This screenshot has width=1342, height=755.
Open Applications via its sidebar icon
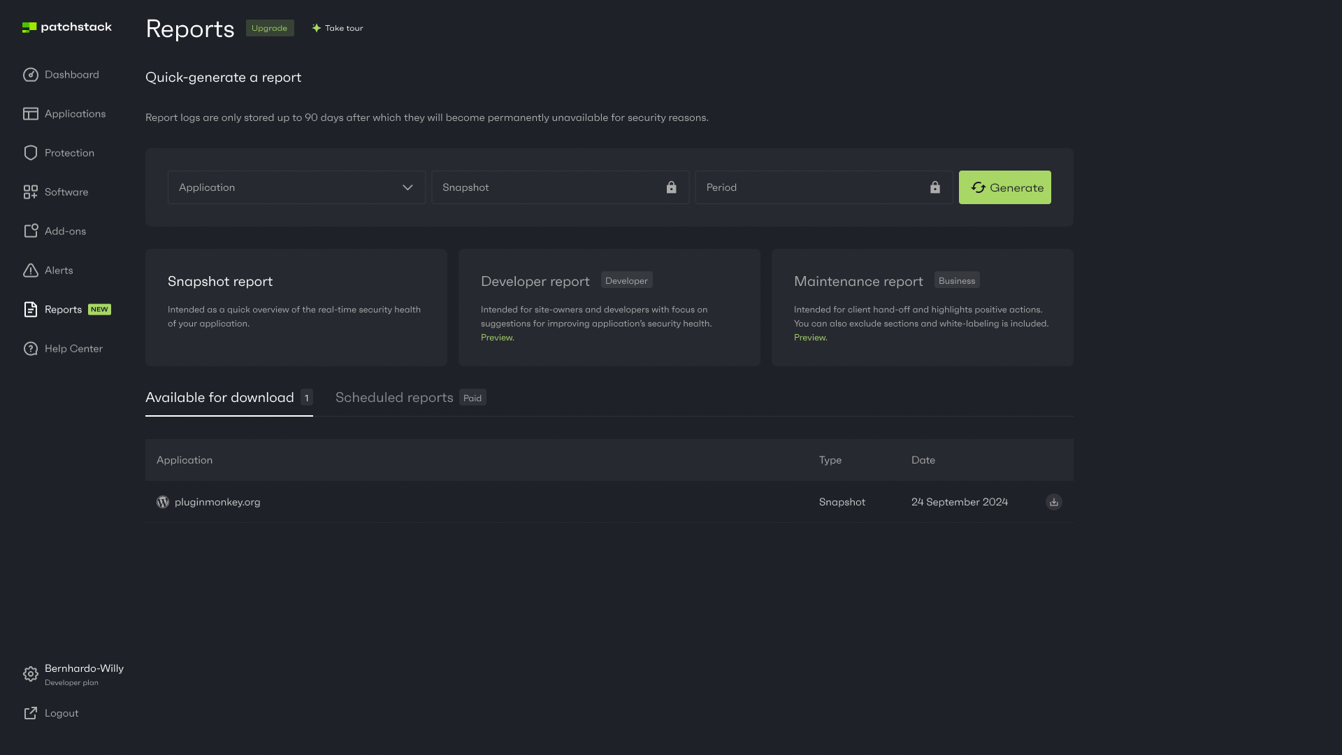tap(31, 114)
